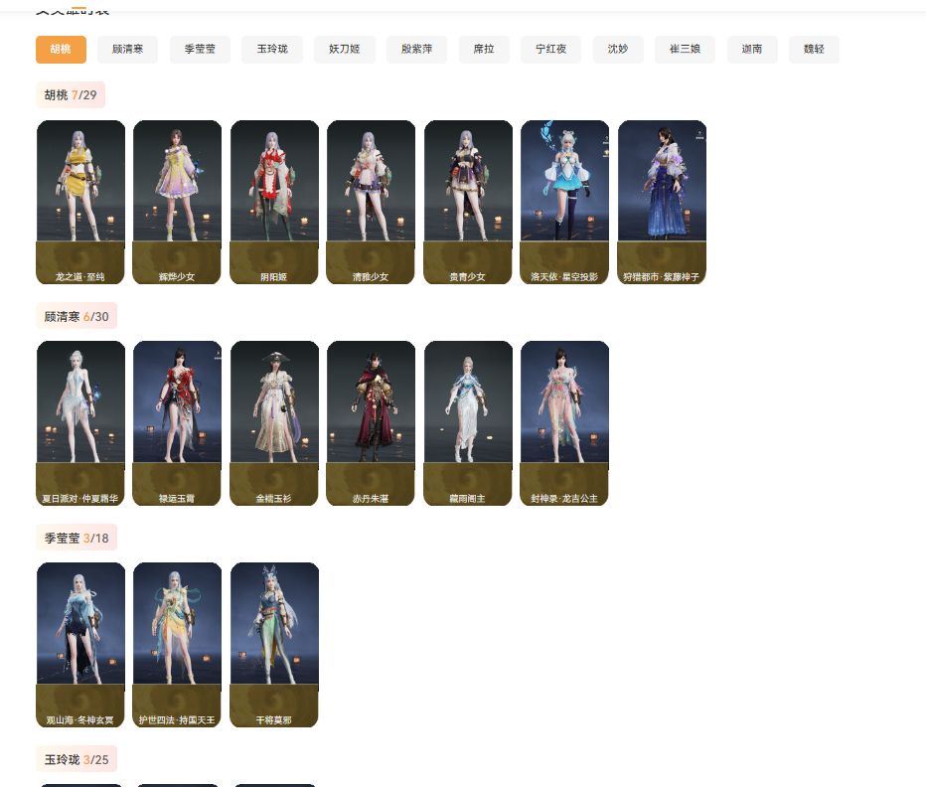
Task: View the 洛天依·星空投影 skin
Action: 564,202
